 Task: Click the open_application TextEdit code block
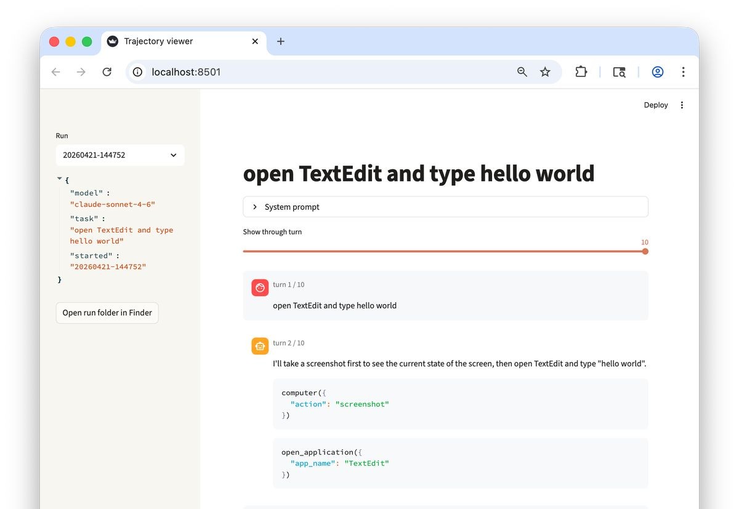[461, 463]
